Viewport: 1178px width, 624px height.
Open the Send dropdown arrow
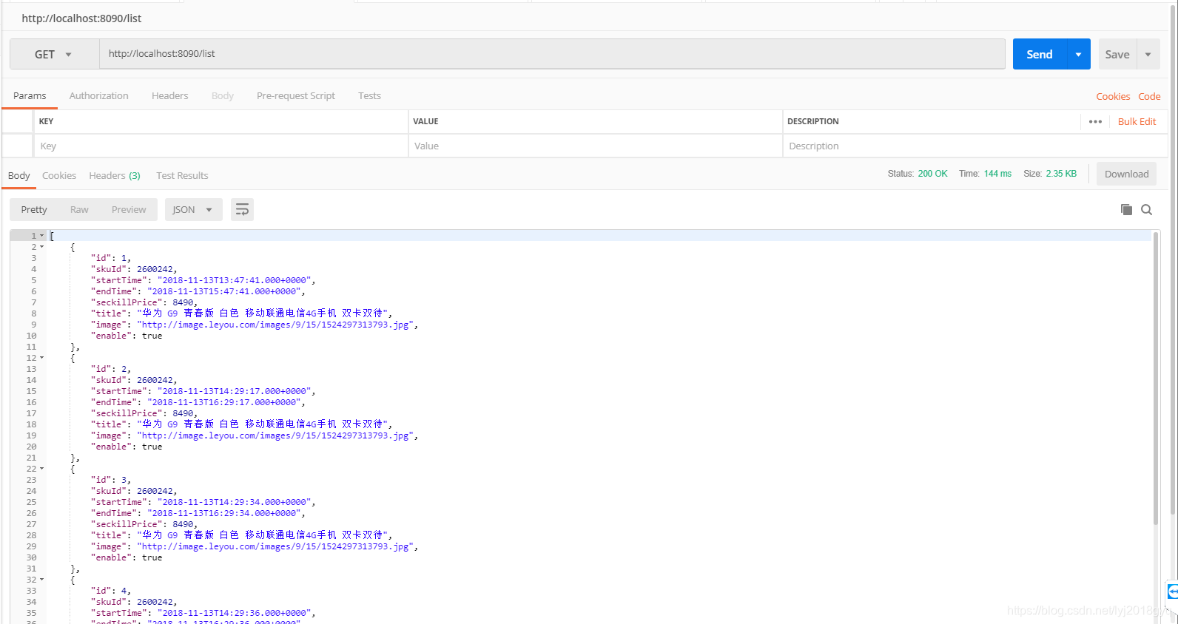click(x=1078, y=54)
